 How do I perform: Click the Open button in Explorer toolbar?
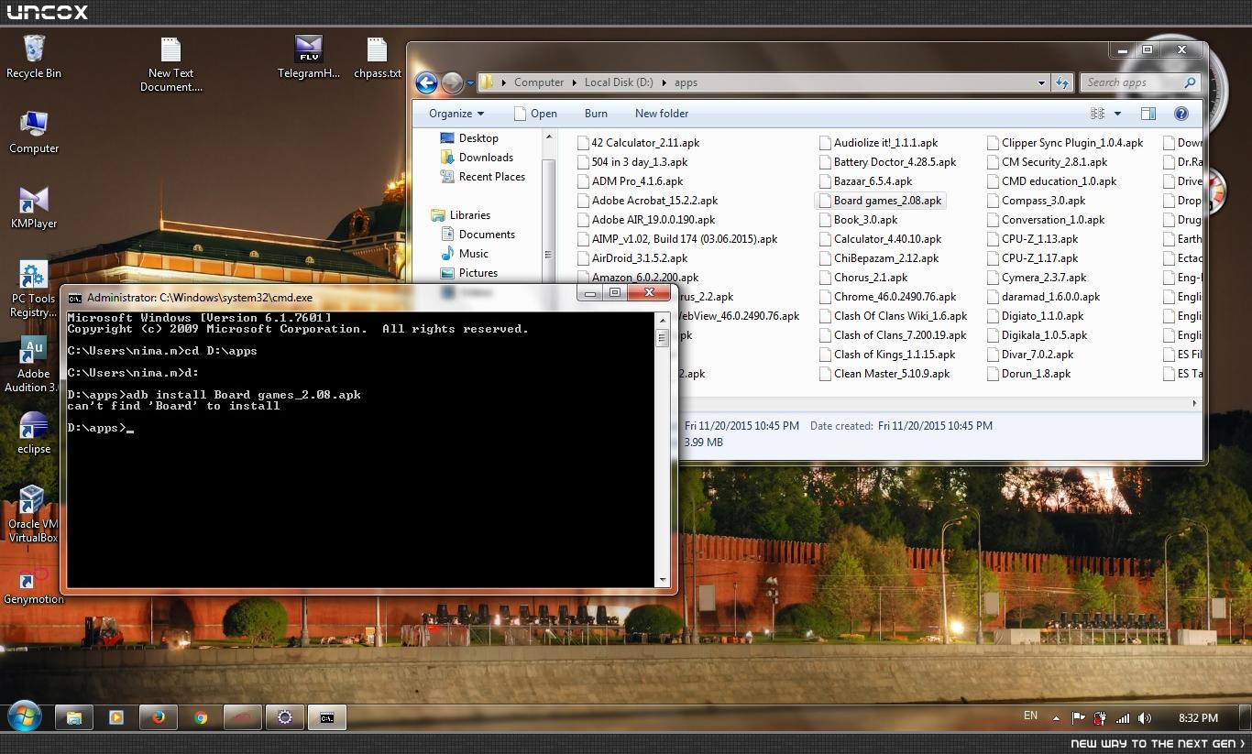pyautogui.click(x=536, y=114)
